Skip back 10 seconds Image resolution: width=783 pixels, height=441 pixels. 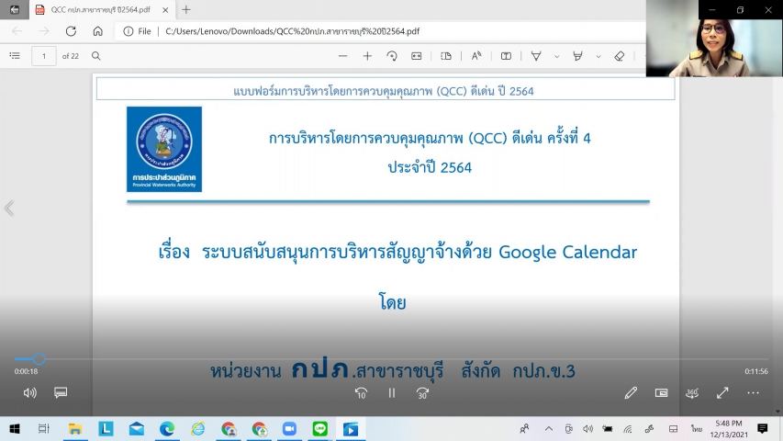(361, 393)
